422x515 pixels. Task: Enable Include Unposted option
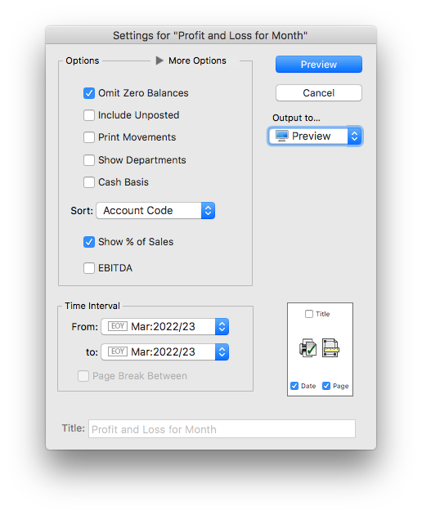tap(89, 115)
